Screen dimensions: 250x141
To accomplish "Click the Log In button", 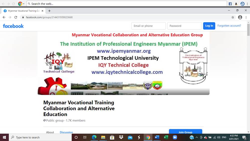I will point(209,26).
